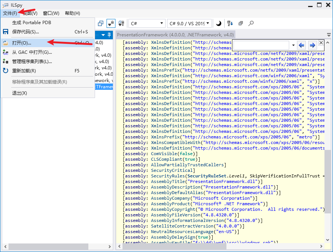Click the SatelliteContractVersion attribute link

tap(182, 226)
